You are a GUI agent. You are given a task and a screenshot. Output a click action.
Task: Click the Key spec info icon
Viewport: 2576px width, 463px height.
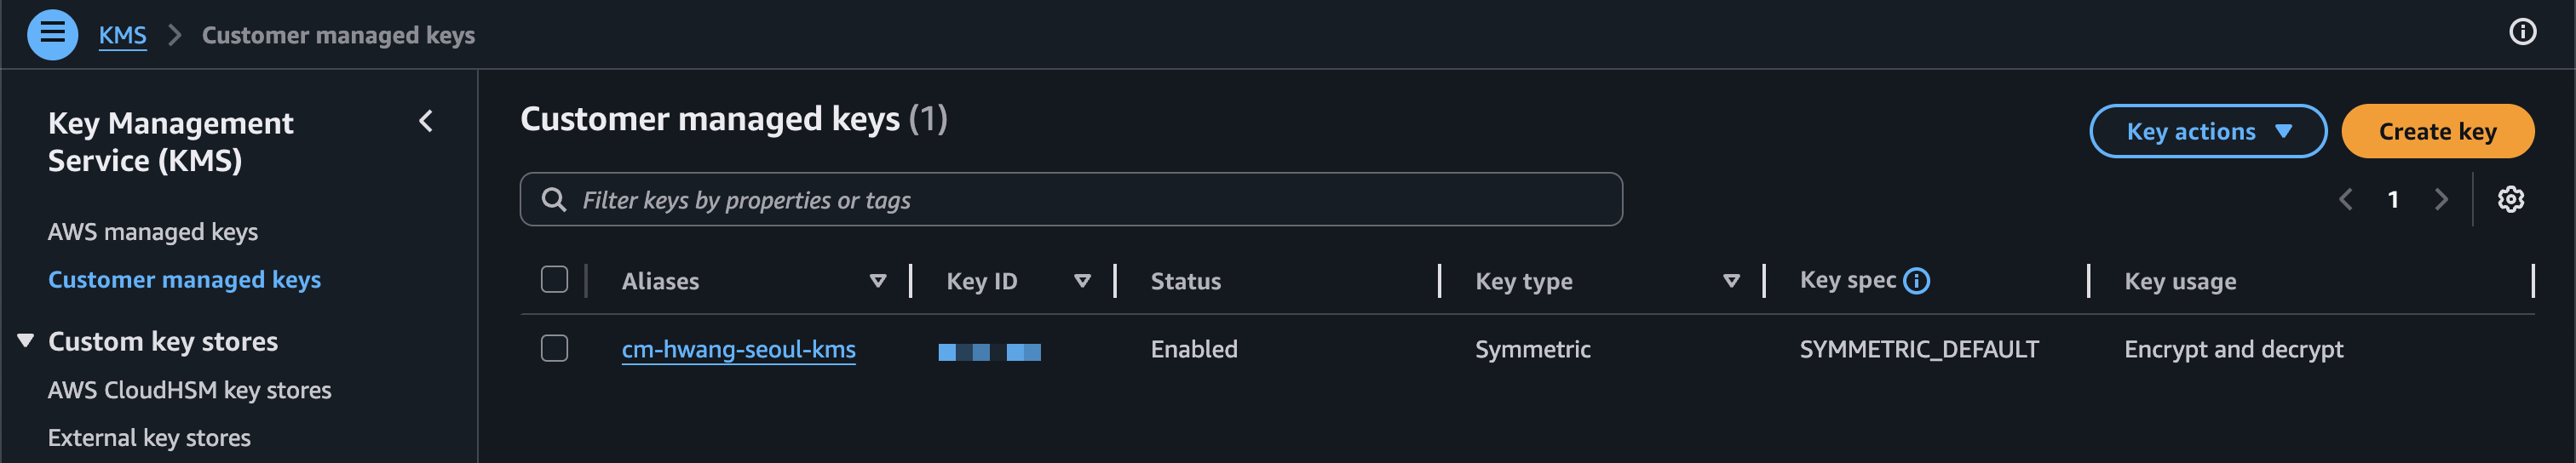tap(1916, 281)
